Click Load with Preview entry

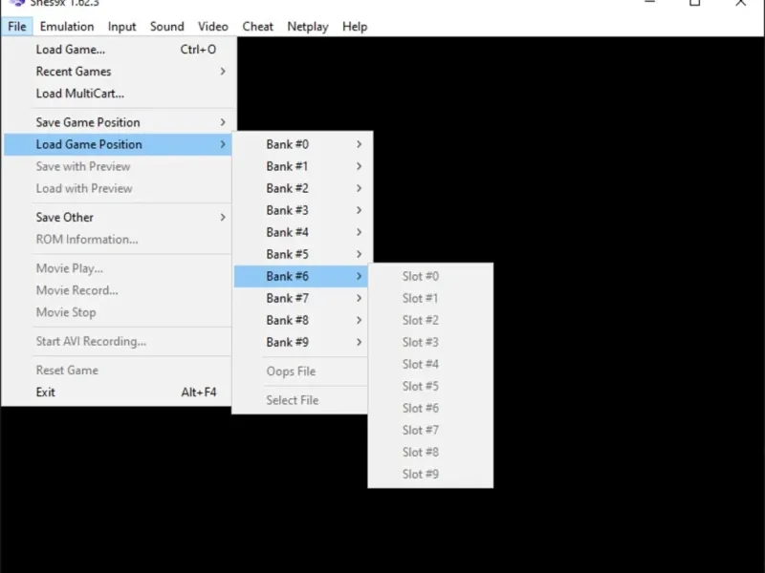click(118, 188)
